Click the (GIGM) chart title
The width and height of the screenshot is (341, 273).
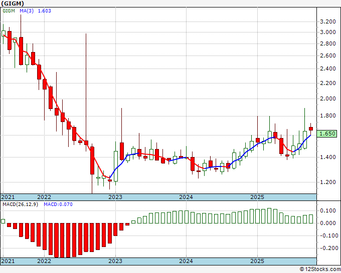pos(13,3)
